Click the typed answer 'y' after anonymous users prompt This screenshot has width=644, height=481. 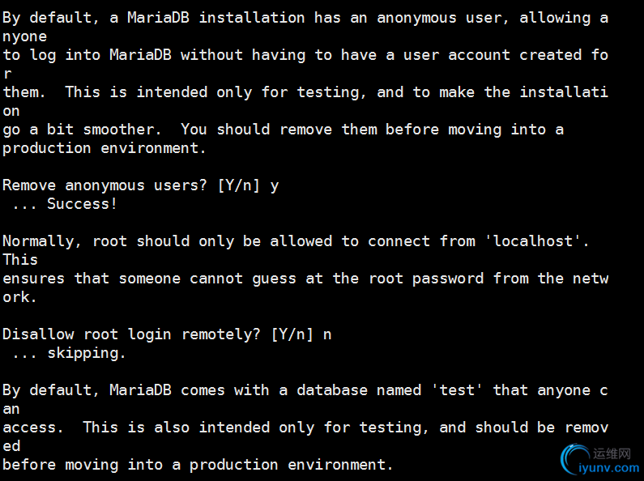(275, 185)
